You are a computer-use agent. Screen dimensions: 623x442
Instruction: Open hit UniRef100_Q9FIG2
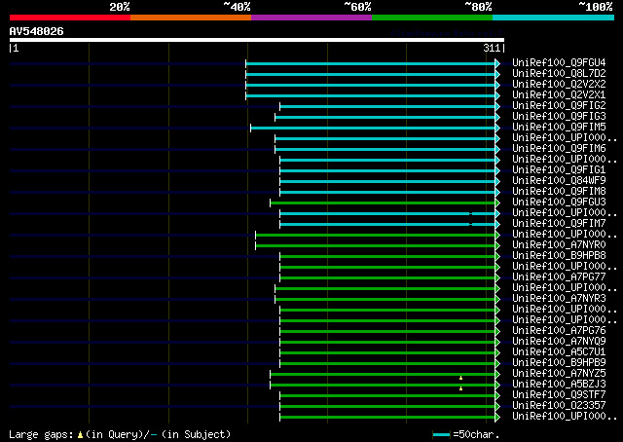[559, 105]
